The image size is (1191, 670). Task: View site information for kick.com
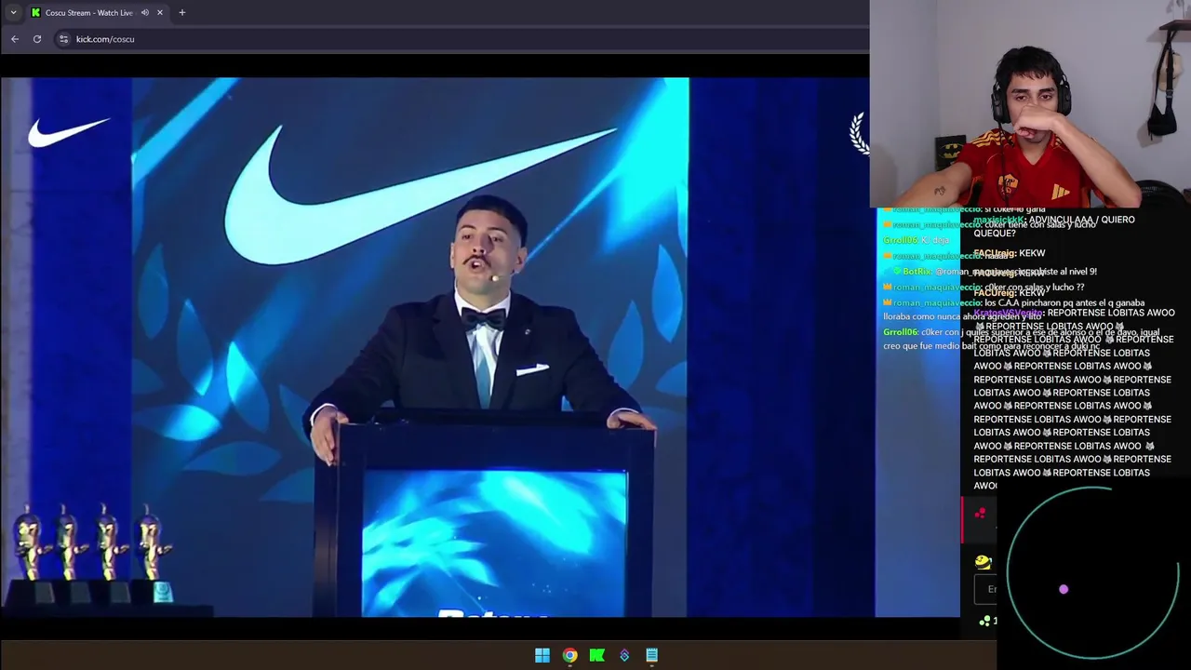coord(63,39)
